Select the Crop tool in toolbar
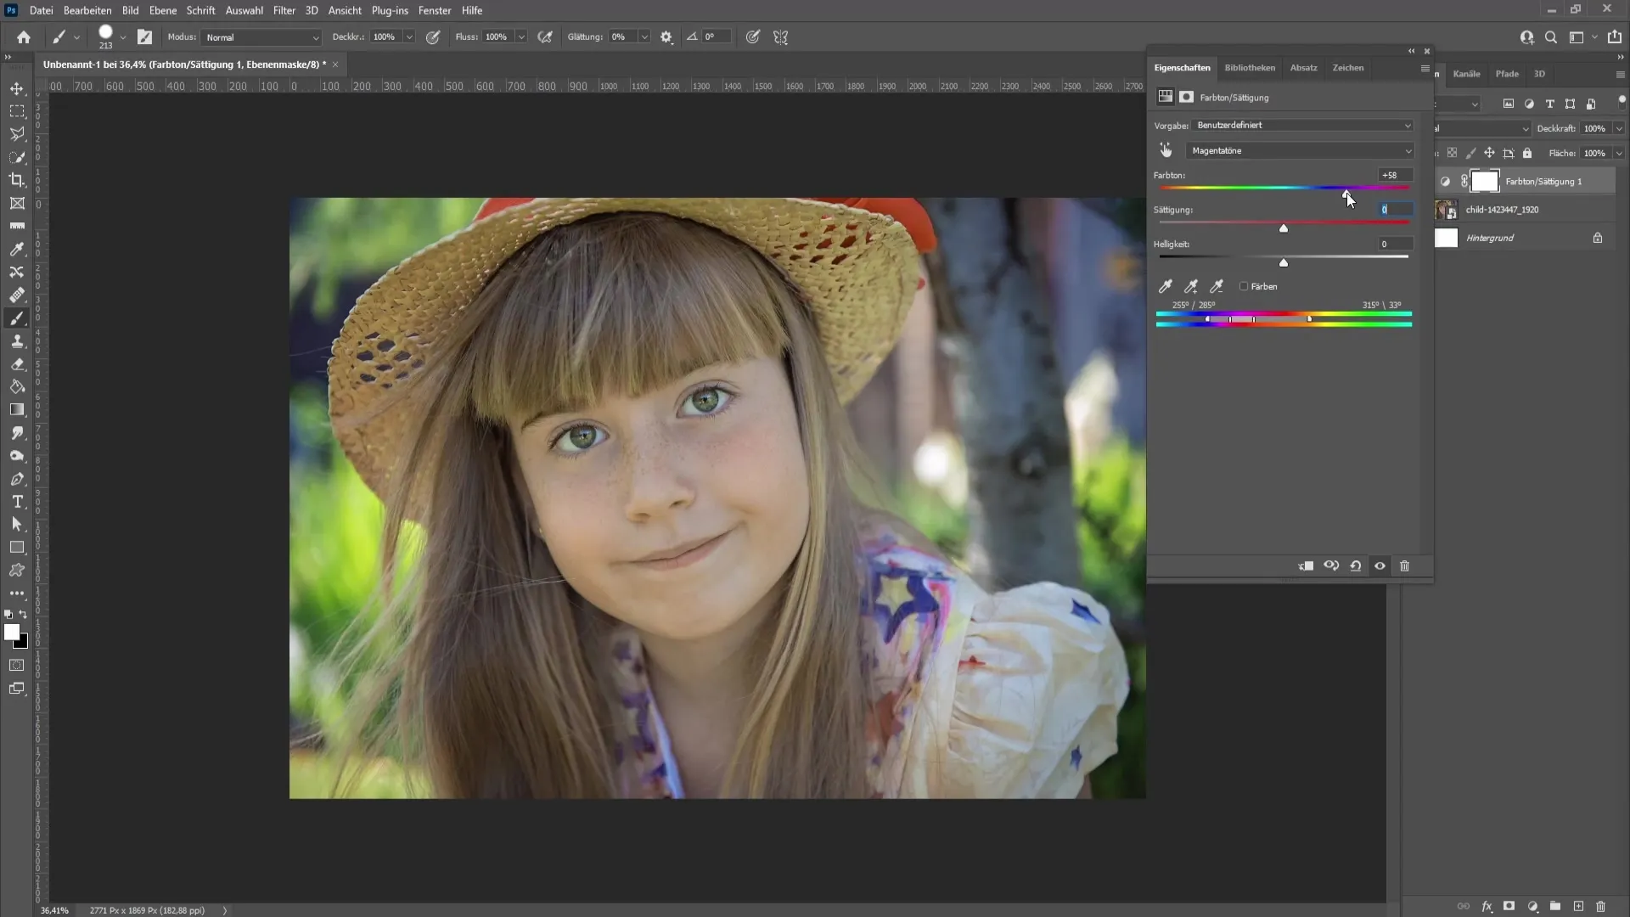 pyautogui.click(x=17, y=180)
